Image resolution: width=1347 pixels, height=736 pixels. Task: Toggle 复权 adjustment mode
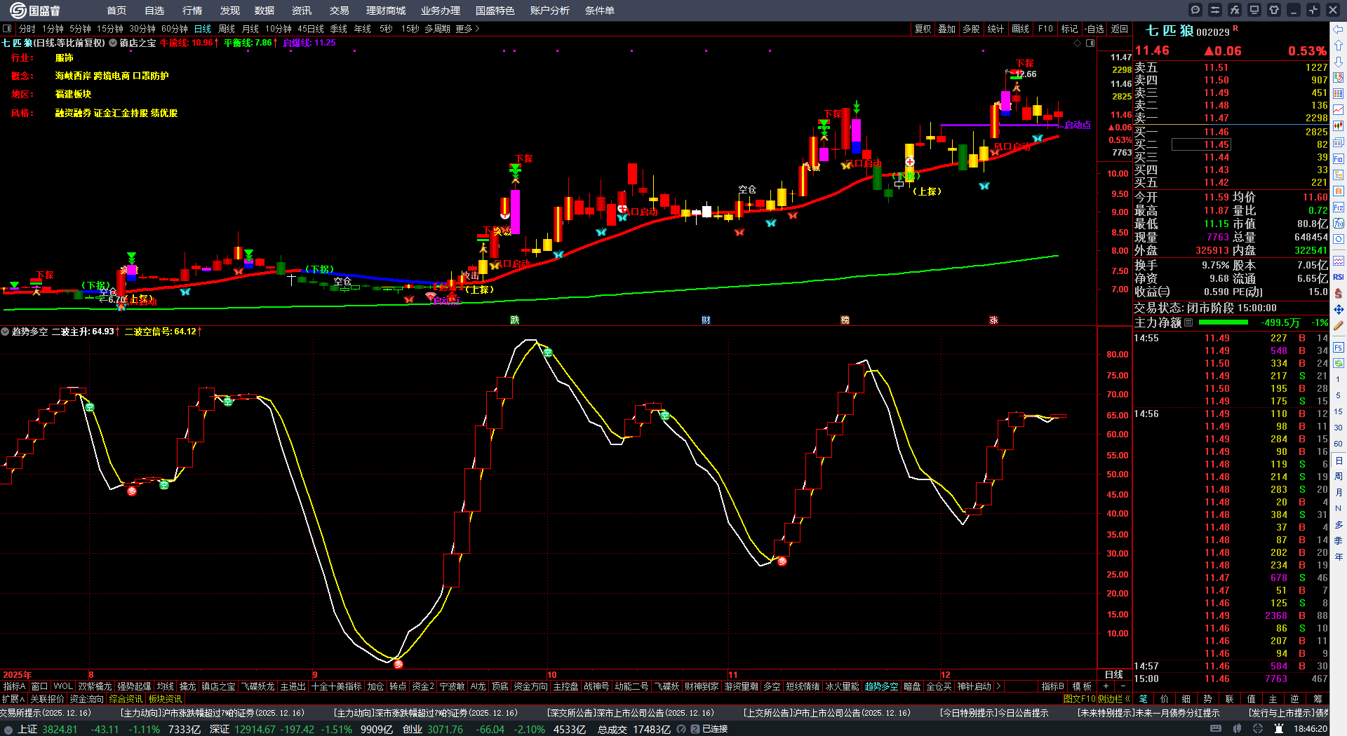[923, 29]
